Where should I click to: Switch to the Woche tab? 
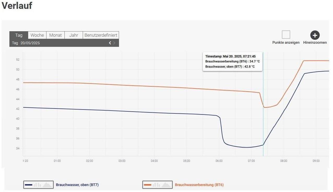[37, 35]
